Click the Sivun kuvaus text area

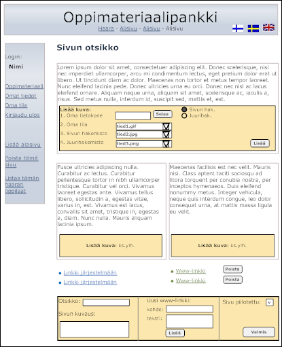[94, 329]
